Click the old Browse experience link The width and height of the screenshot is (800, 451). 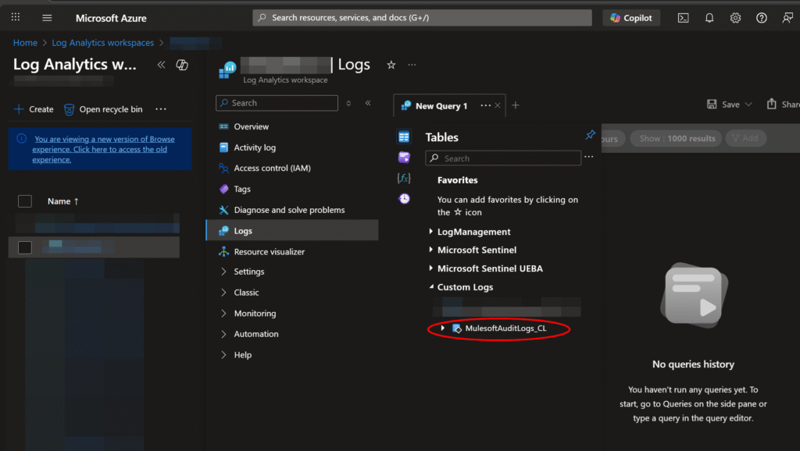(x=104, y=149)
